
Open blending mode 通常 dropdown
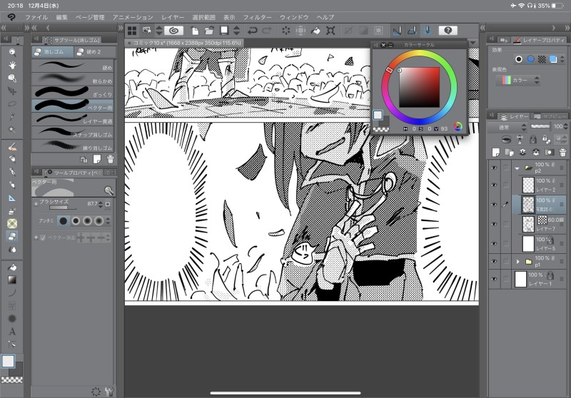[507, 128]
